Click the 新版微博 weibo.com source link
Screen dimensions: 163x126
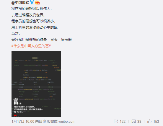point(59,122)
